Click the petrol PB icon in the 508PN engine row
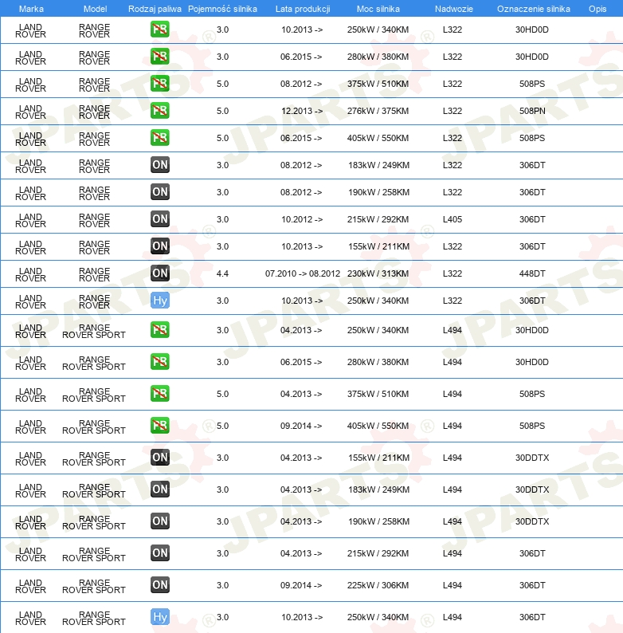This screenshot has height=633, width=623. (159, 111)
